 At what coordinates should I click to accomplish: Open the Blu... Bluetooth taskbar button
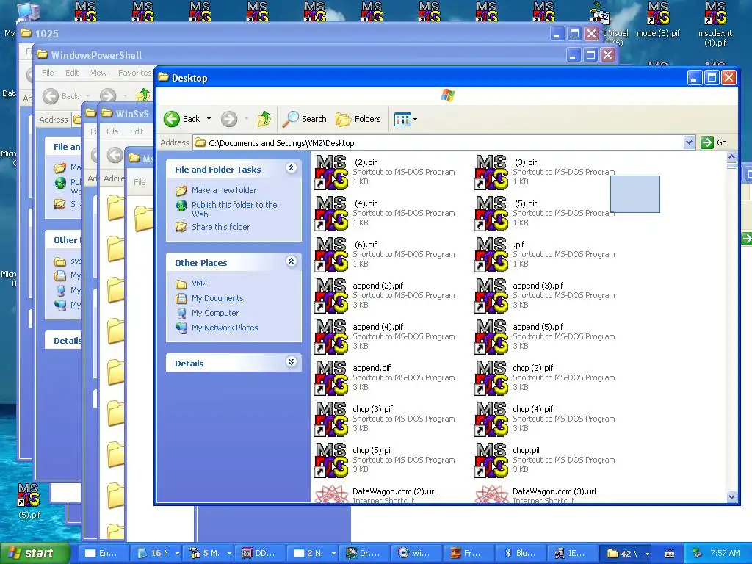(521, 553)
